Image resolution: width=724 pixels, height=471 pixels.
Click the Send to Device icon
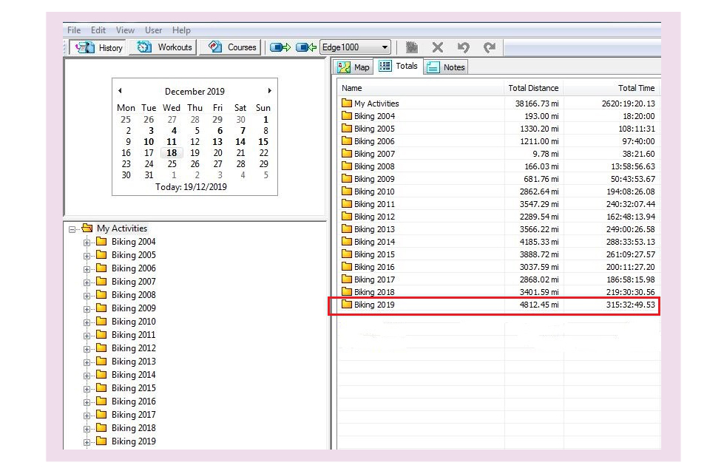pyautogui.click(x=280, y=47)
